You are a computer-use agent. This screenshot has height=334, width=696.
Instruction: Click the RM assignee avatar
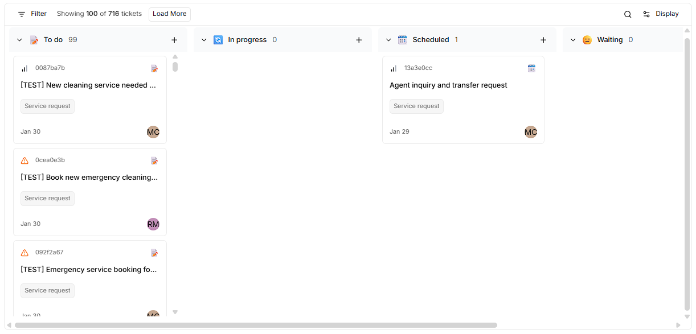153,224
